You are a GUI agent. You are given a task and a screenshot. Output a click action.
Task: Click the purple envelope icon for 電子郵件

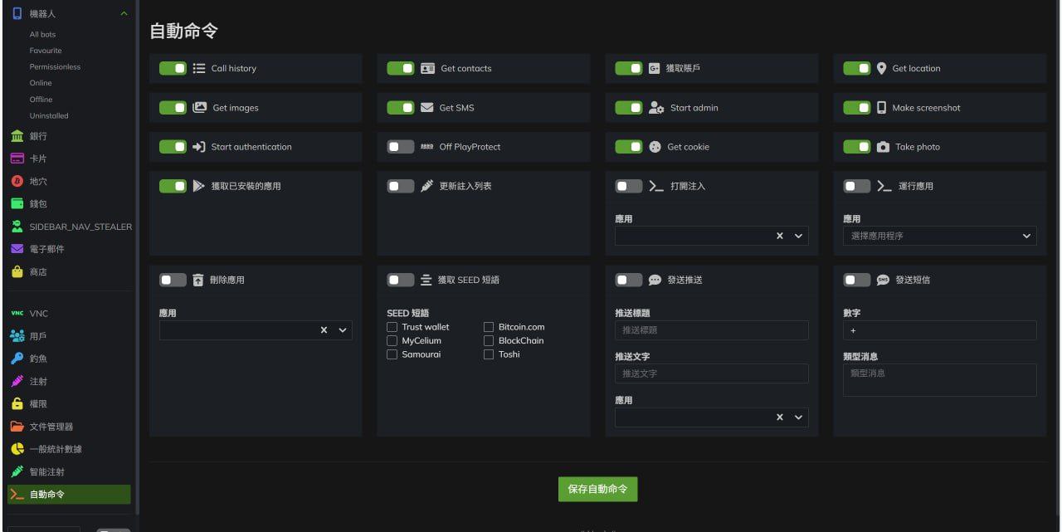[x=17, y=249]
